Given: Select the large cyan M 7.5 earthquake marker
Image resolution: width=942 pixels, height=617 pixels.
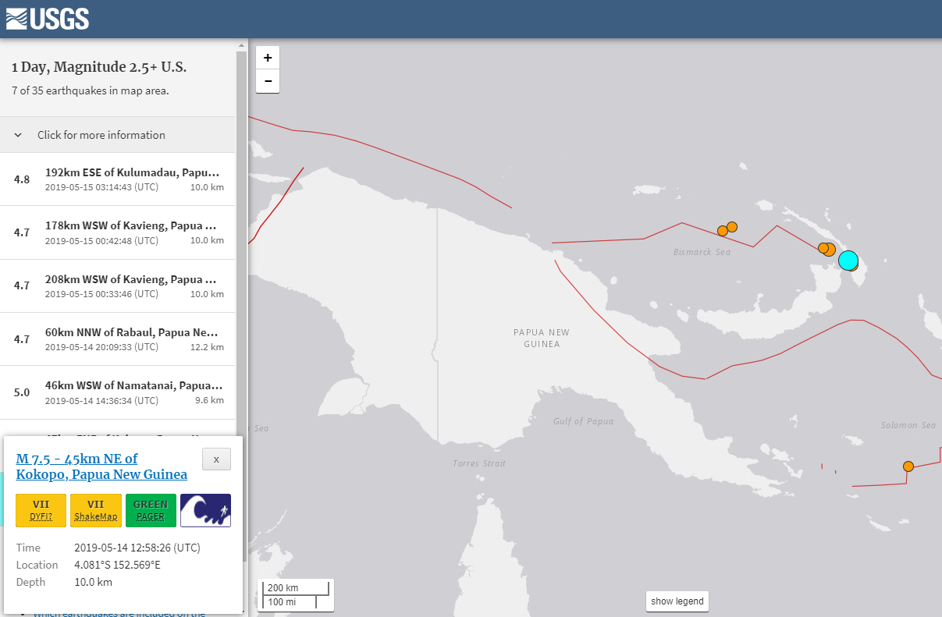Looking at the screenshot, I should click(x=848, y=261).
